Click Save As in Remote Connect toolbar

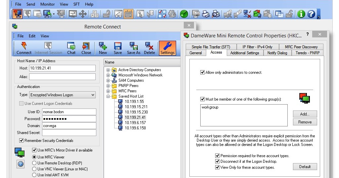(x=133, y=48)
